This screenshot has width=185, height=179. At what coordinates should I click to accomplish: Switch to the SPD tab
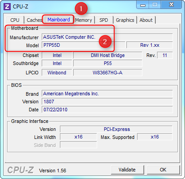click(104, 20)
